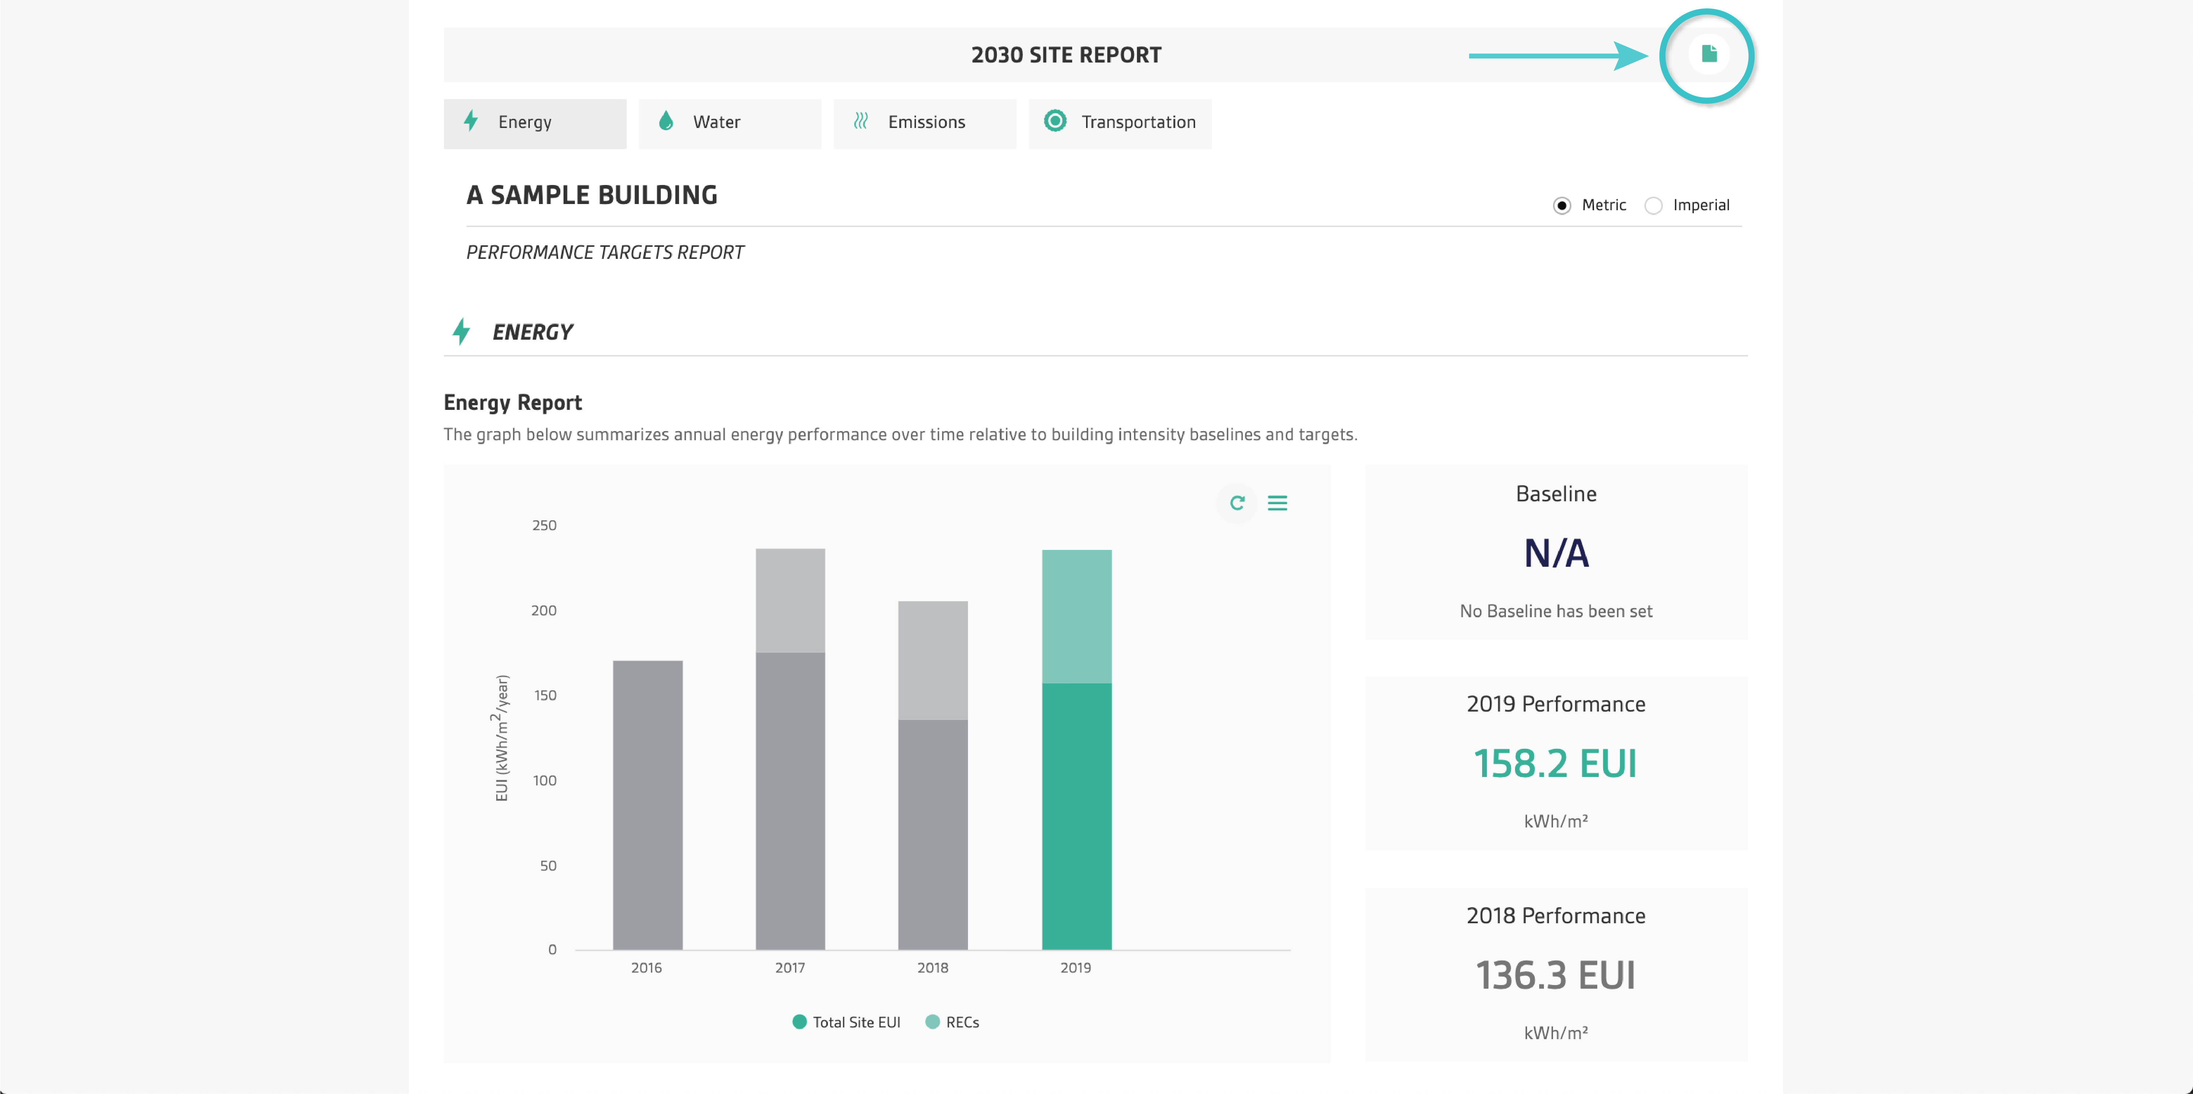
Task: Click the 136.3 EUI performance value
Action: 1555,976
